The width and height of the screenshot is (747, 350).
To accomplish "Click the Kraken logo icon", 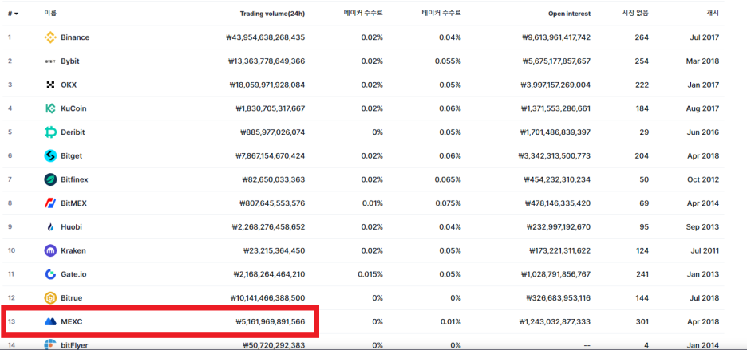I will tap(50, 250).
